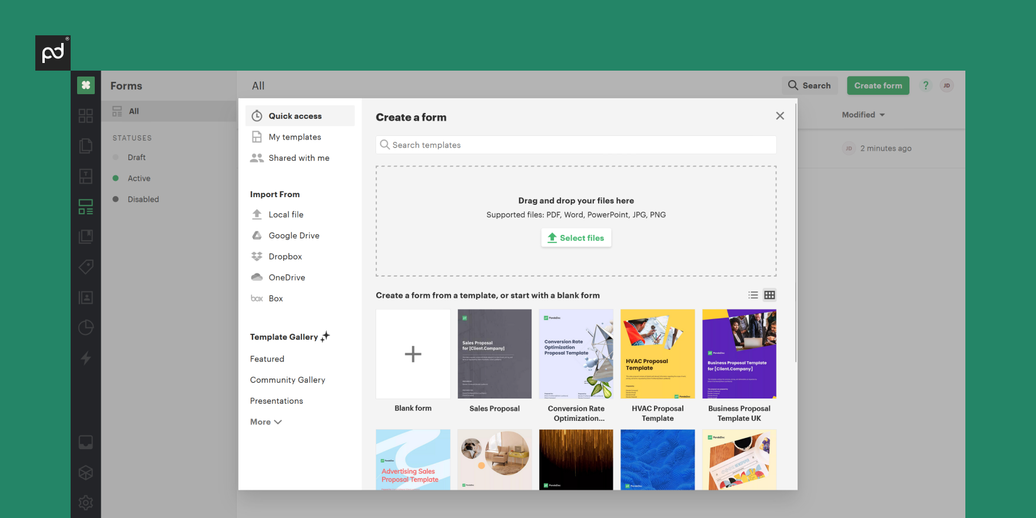Click the Select files button
The image size is (1036, 518).
coord(576,238)
